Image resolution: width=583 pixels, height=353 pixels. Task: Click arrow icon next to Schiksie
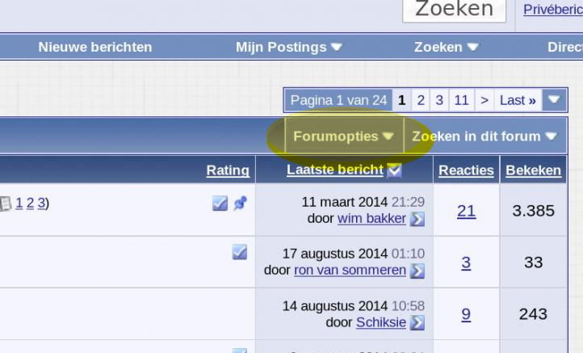point(417,322)
